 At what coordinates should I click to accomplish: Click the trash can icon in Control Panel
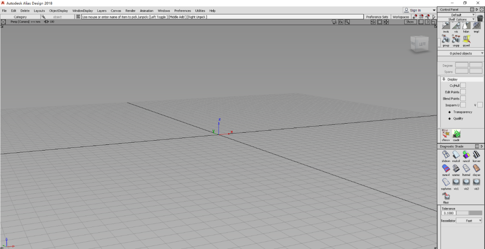tap(480, 18)
